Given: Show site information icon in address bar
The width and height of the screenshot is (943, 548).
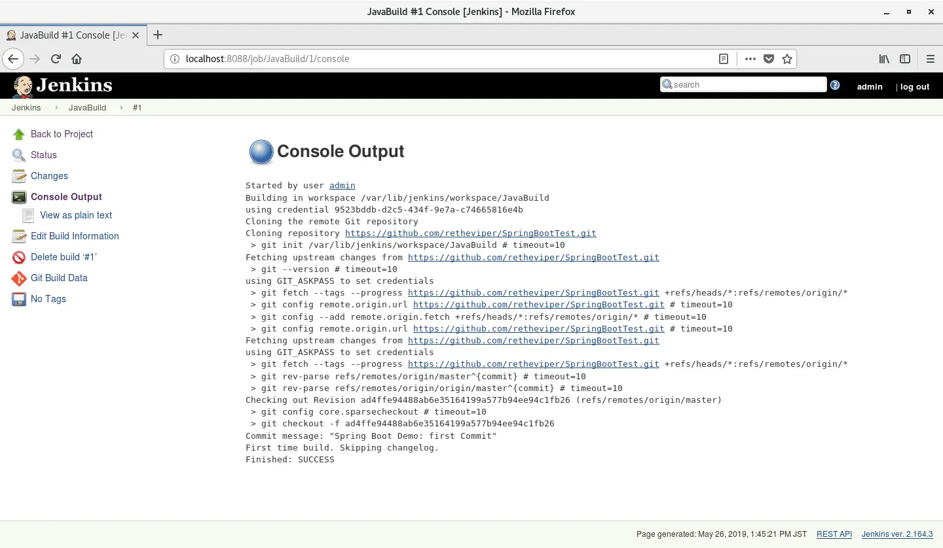Looking at the screenshot, I should pos(175,59).
